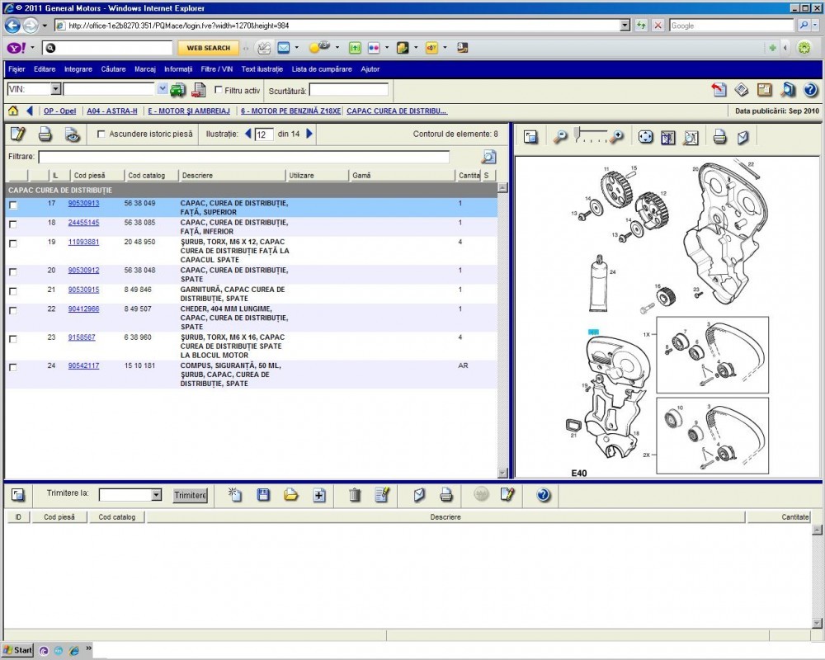Open the Yahoo toolbar logo dropdown
Image resolution: width=825 pixels, height=660 pixels.
[x=32, y=48]
